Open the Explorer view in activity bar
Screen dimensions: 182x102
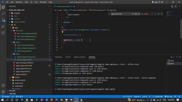[3, 7]
